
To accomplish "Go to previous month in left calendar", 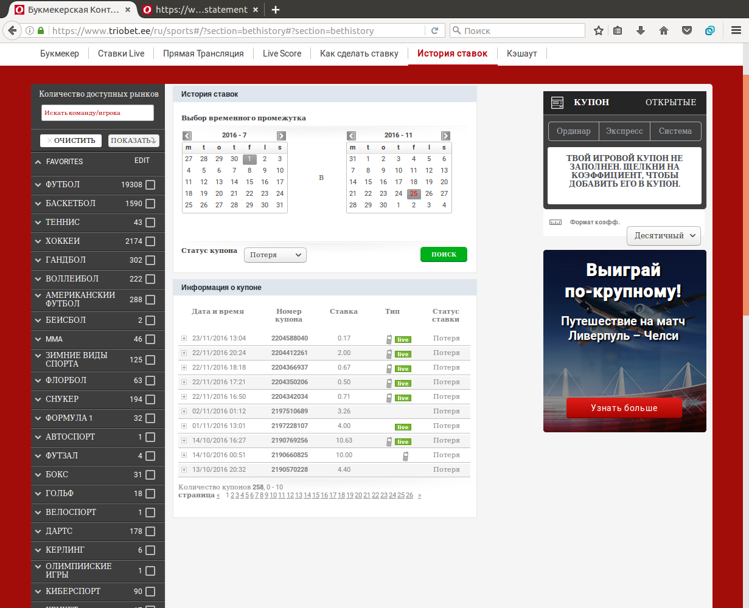I will pyautogui.click(x=187, y=136).
